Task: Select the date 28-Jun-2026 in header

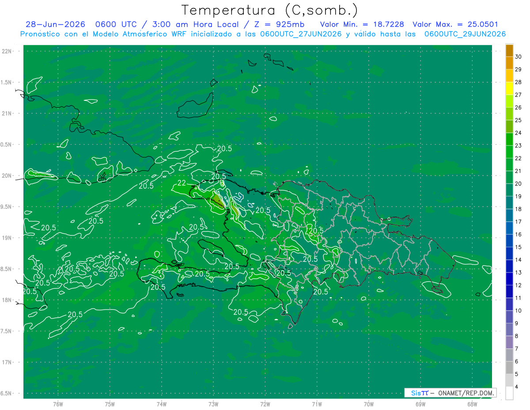Action: point(55,25)
